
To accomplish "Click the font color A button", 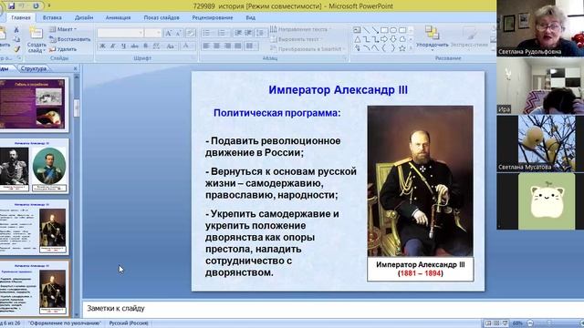I will click(x=185, y=46).
